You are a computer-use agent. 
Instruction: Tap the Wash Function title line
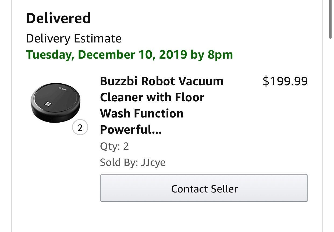coord(142,113)
